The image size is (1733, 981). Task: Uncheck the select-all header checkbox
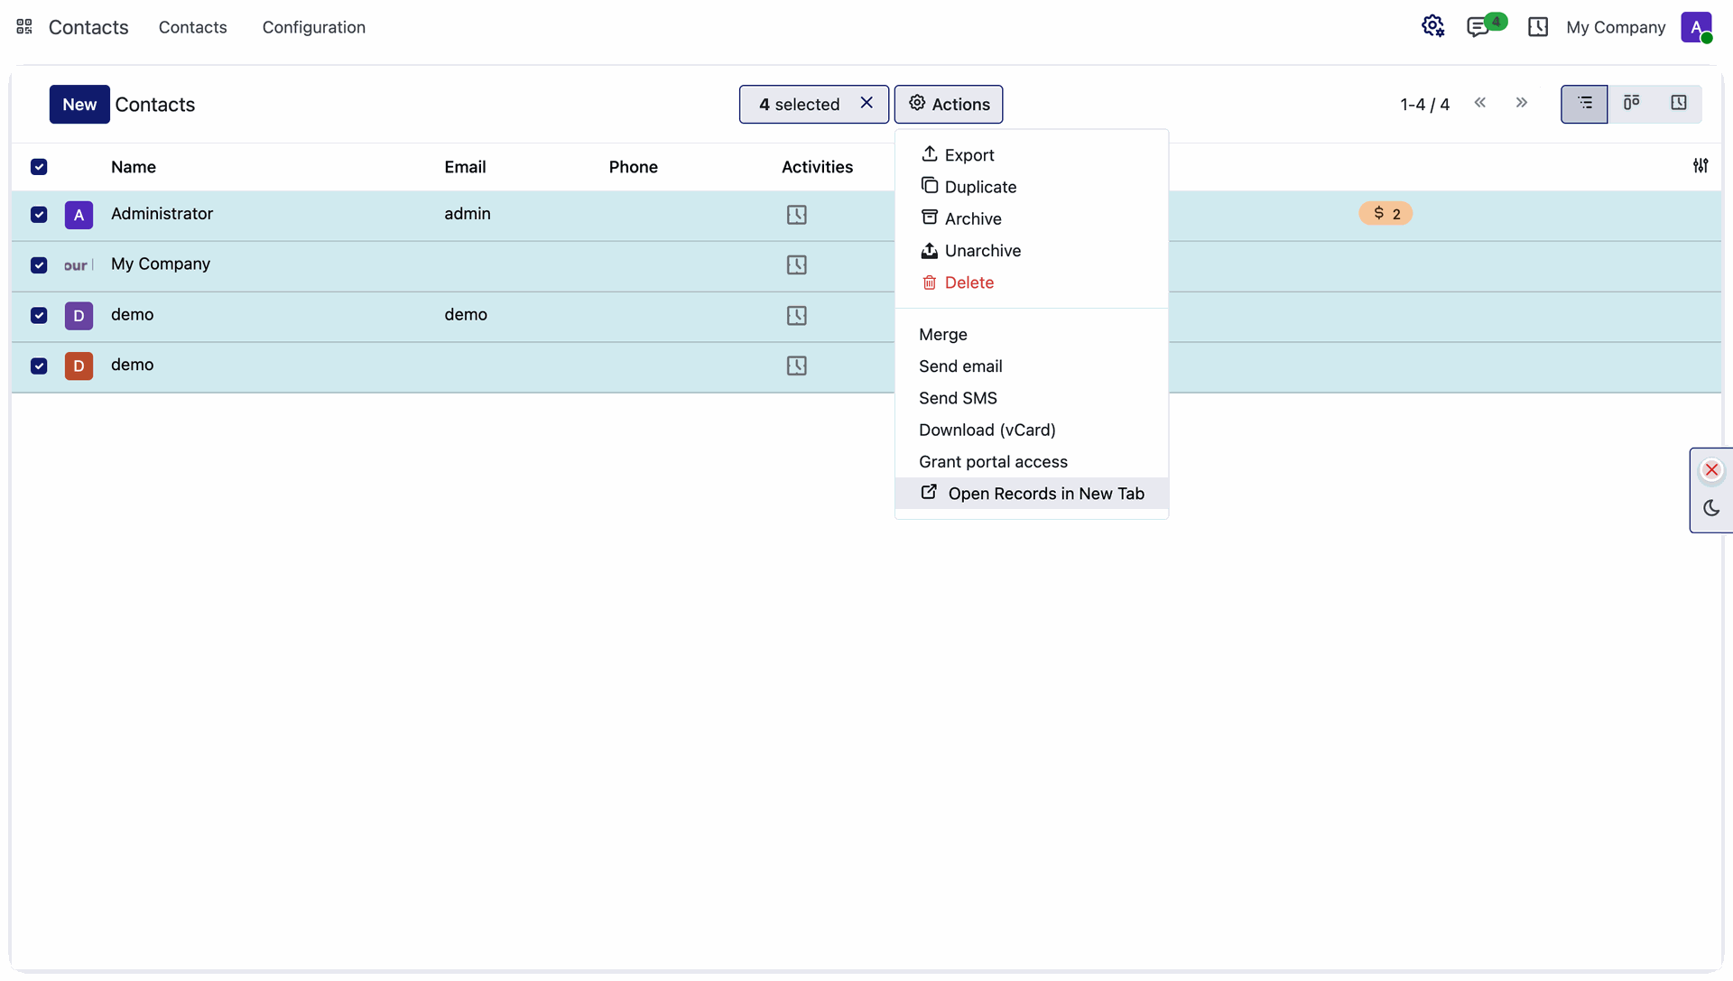pyautogui.click(x=39, y=167)
